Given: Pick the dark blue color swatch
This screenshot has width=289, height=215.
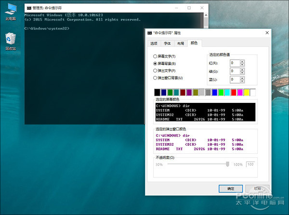Looking at the screenshot, I should point(163,92).
